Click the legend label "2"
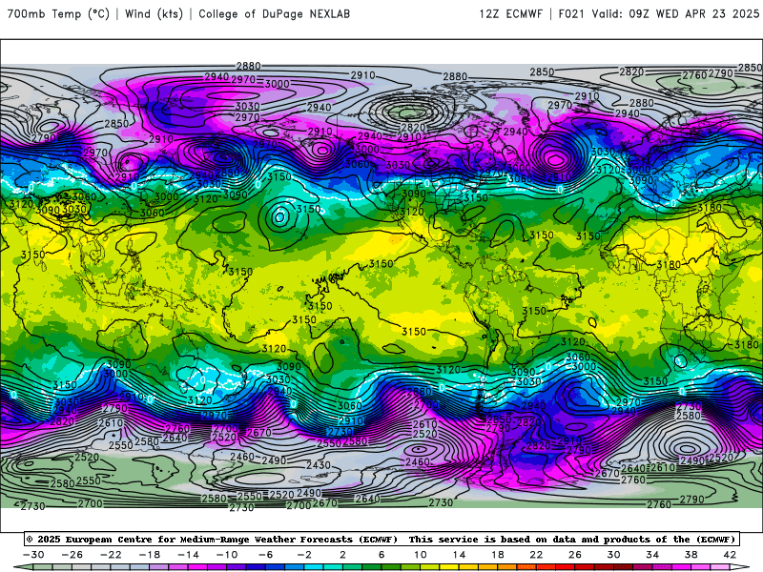The height and width of the screenshot is (572, 763). click(x=342, y=555)
